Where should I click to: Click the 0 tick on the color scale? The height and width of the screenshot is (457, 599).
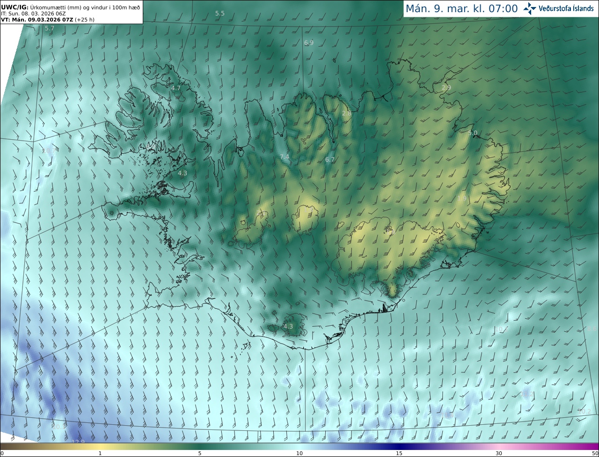tap(2, 453)
